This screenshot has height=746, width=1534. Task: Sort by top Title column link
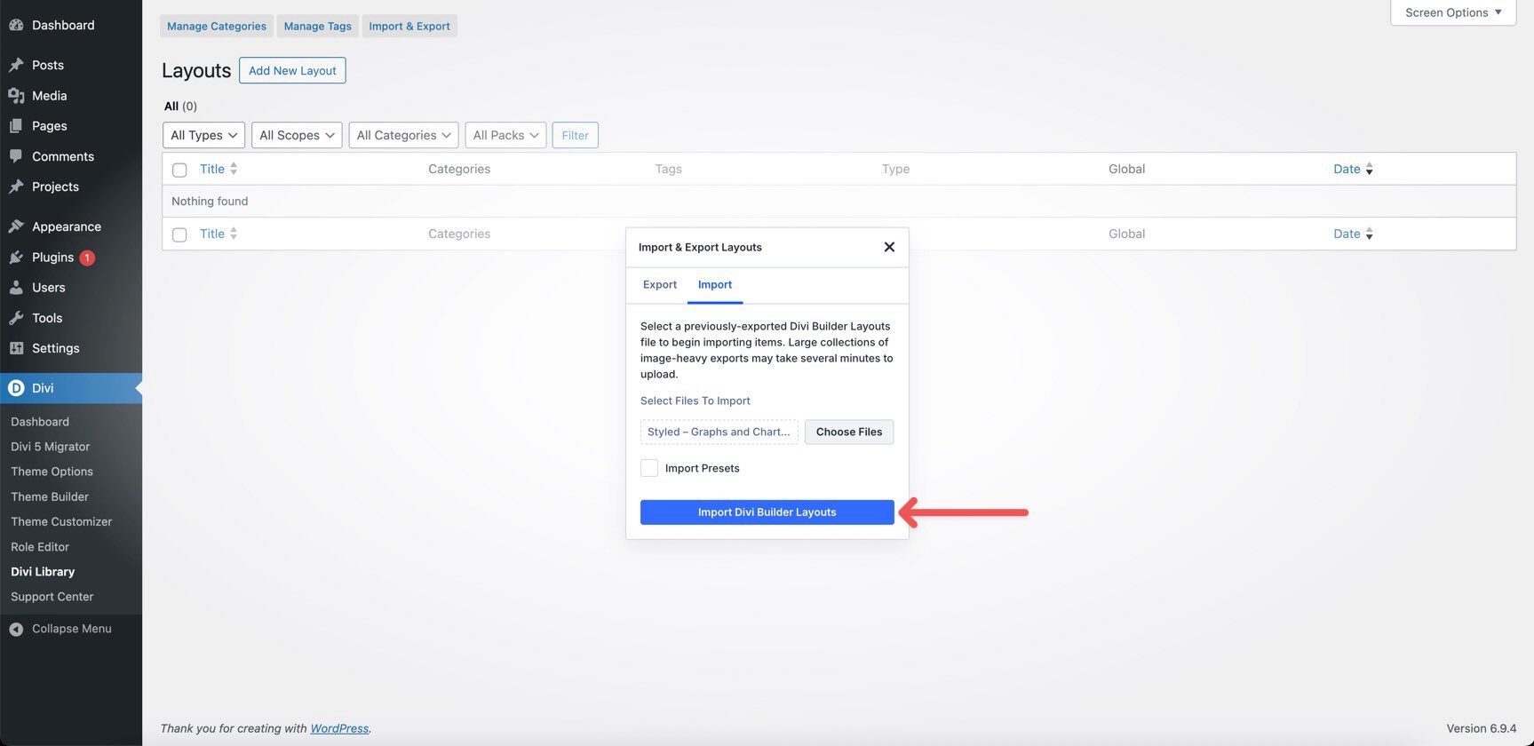[x=212, y=169]
